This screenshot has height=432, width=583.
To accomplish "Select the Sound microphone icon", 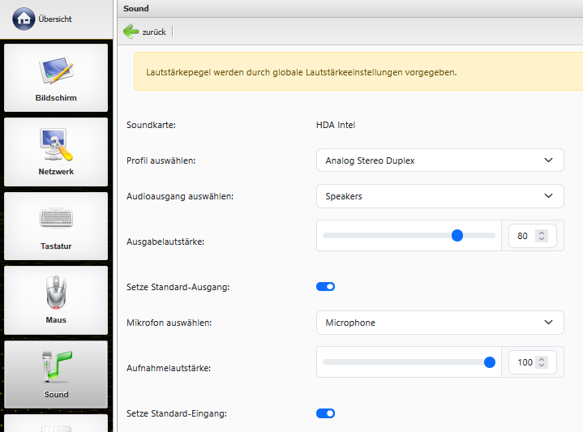I will [x=56, y=367].
